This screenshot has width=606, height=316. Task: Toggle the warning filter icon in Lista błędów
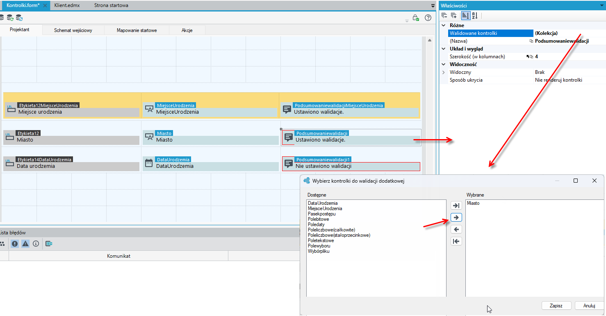coord(25,244)
